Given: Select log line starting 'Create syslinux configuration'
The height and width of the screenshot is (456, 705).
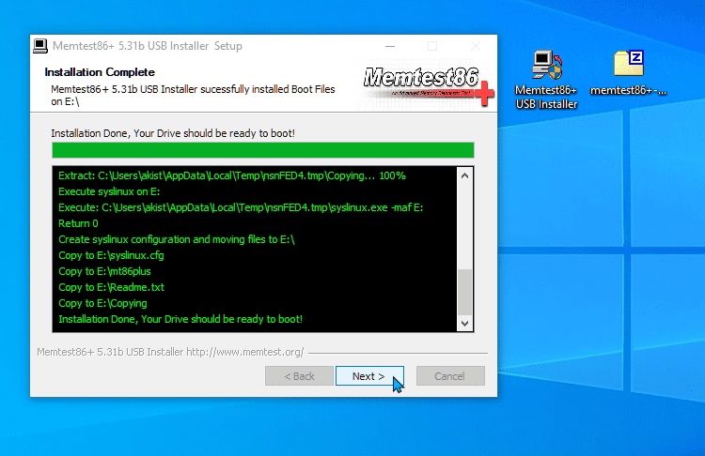Looking at the screenshot, I should click(x=177, y=239).
